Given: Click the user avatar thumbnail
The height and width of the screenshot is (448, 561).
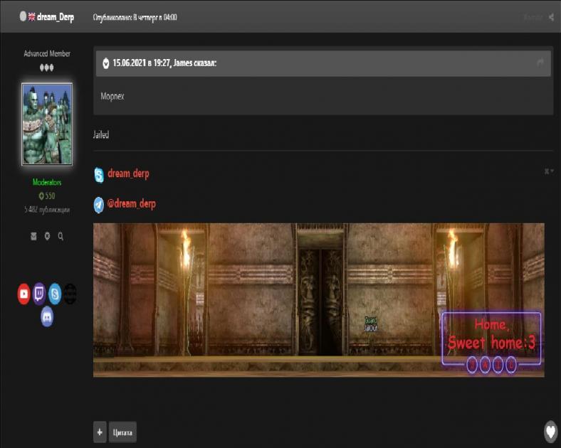Looking at the screenshot, I should coord(47,124).
